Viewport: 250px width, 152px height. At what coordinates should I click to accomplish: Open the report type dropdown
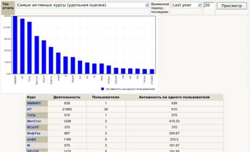click(82, 5)
